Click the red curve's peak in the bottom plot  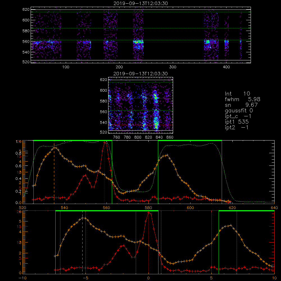[x=149, y=212]
